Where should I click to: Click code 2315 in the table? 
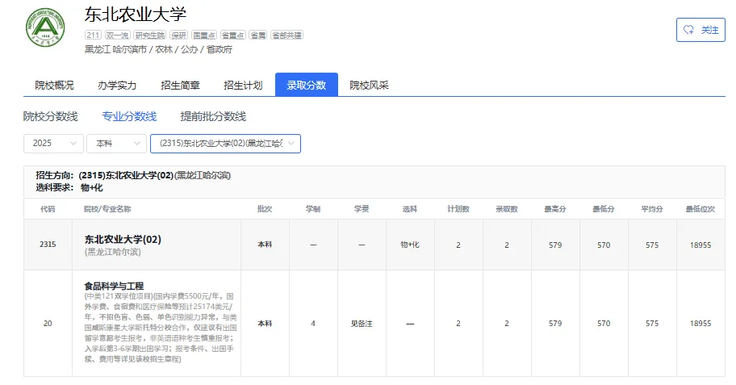coord(48,245)
